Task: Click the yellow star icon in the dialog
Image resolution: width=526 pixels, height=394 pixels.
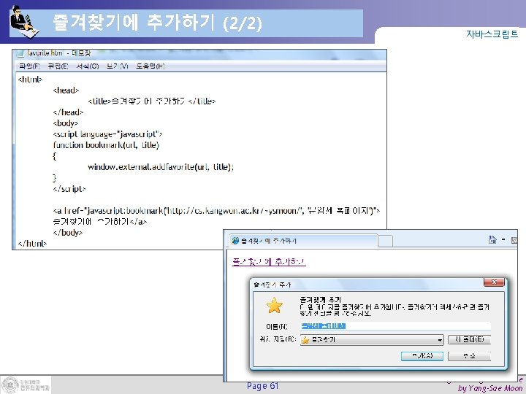Action: (x=275, y=305)
